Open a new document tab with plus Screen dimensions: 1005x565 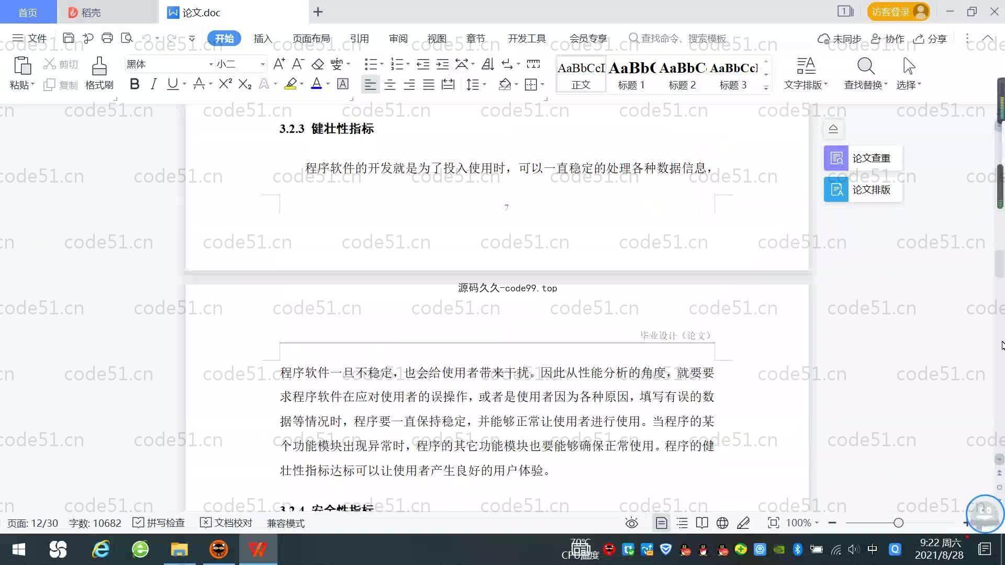pos(318,12)
